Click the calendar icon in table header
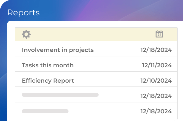Image resolution: width=183 pixels, height=121 pixels. coord(159,34)
